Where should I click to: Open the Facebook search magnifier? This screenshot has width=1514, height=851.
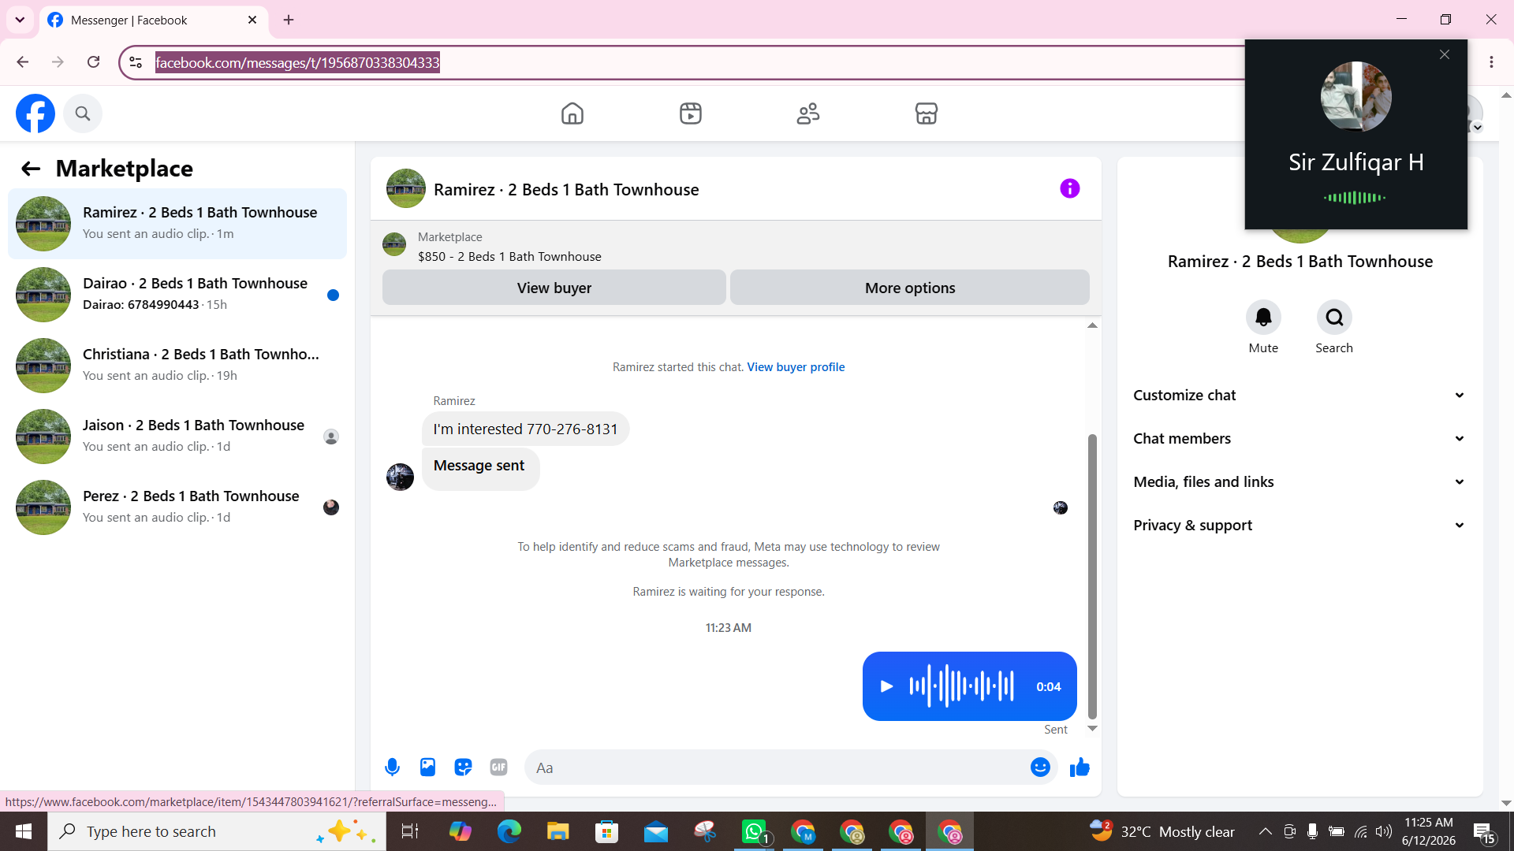pyautogui.click(x=83, y=113)
